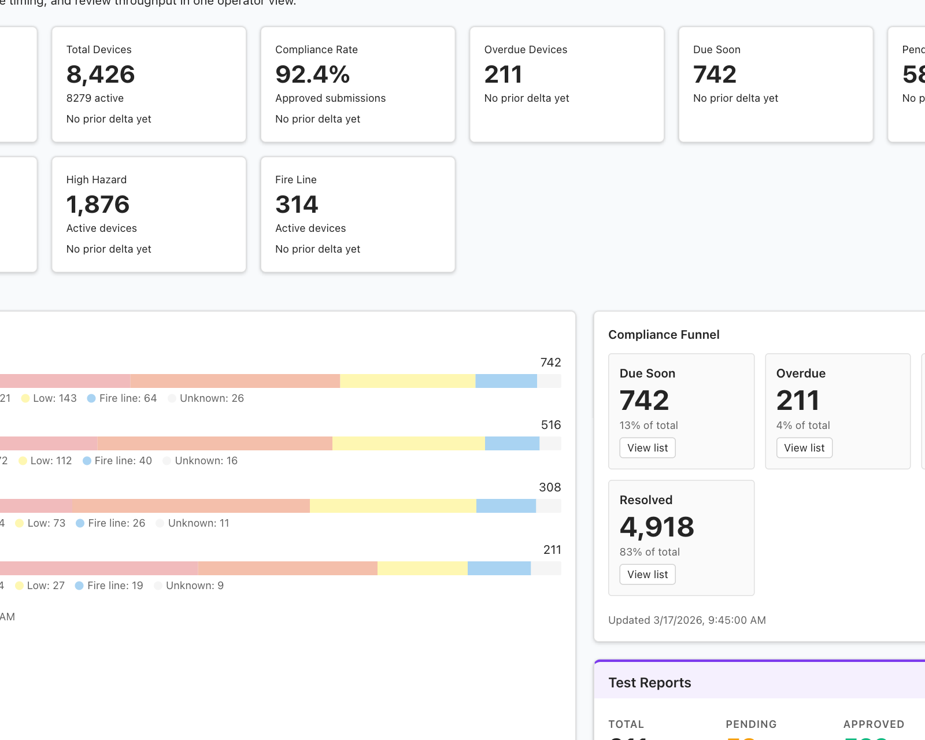Click the orange segment in the 308 bar

point(191,506)
